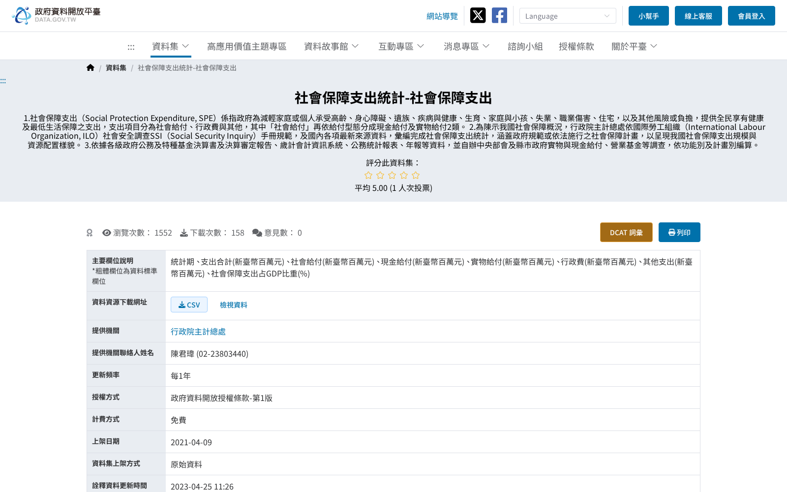Click the 線上客服 button
The image size is (787, 492).
point(698,16)
